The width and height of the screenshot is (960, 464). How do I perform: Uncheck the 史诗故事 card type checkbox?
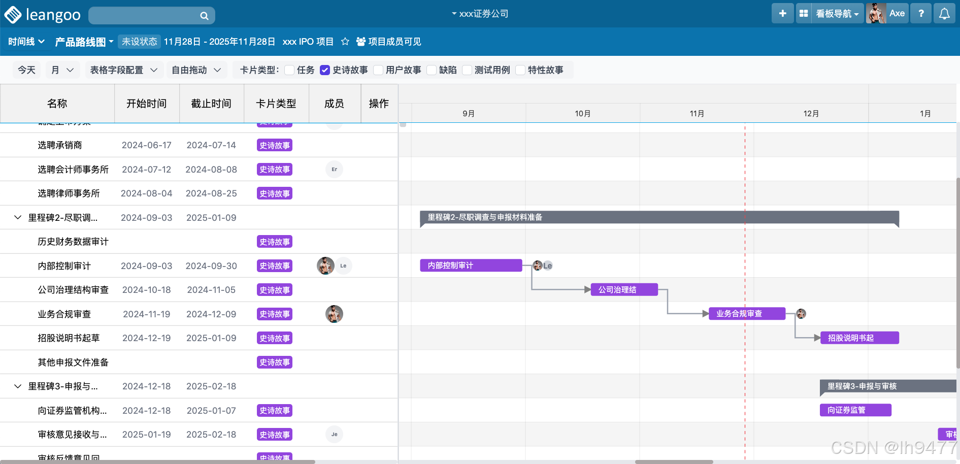tap(325, 70)
